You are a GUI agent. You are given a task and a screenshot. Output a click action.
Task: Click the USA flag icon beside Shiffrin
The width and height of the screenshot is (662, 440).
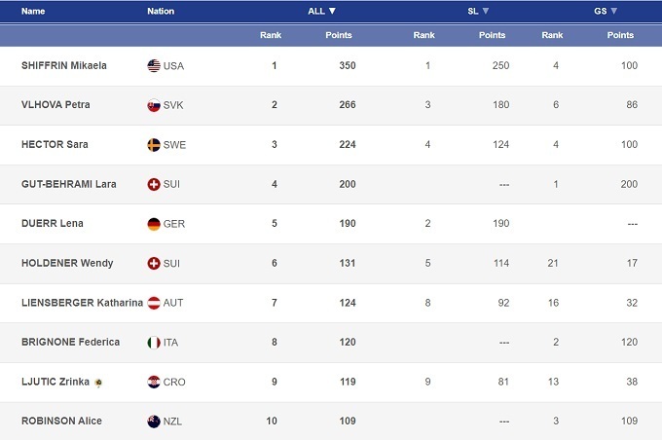click(x=153, y=66)
